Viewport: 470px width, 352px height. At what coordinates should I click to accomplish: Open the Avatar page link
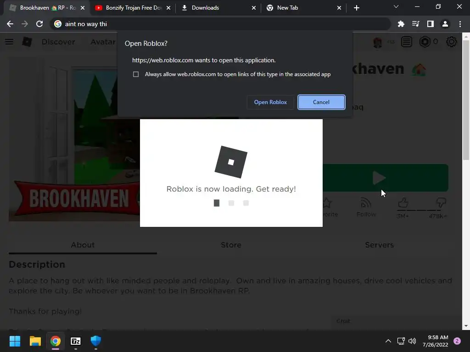(x=103, y=42)
